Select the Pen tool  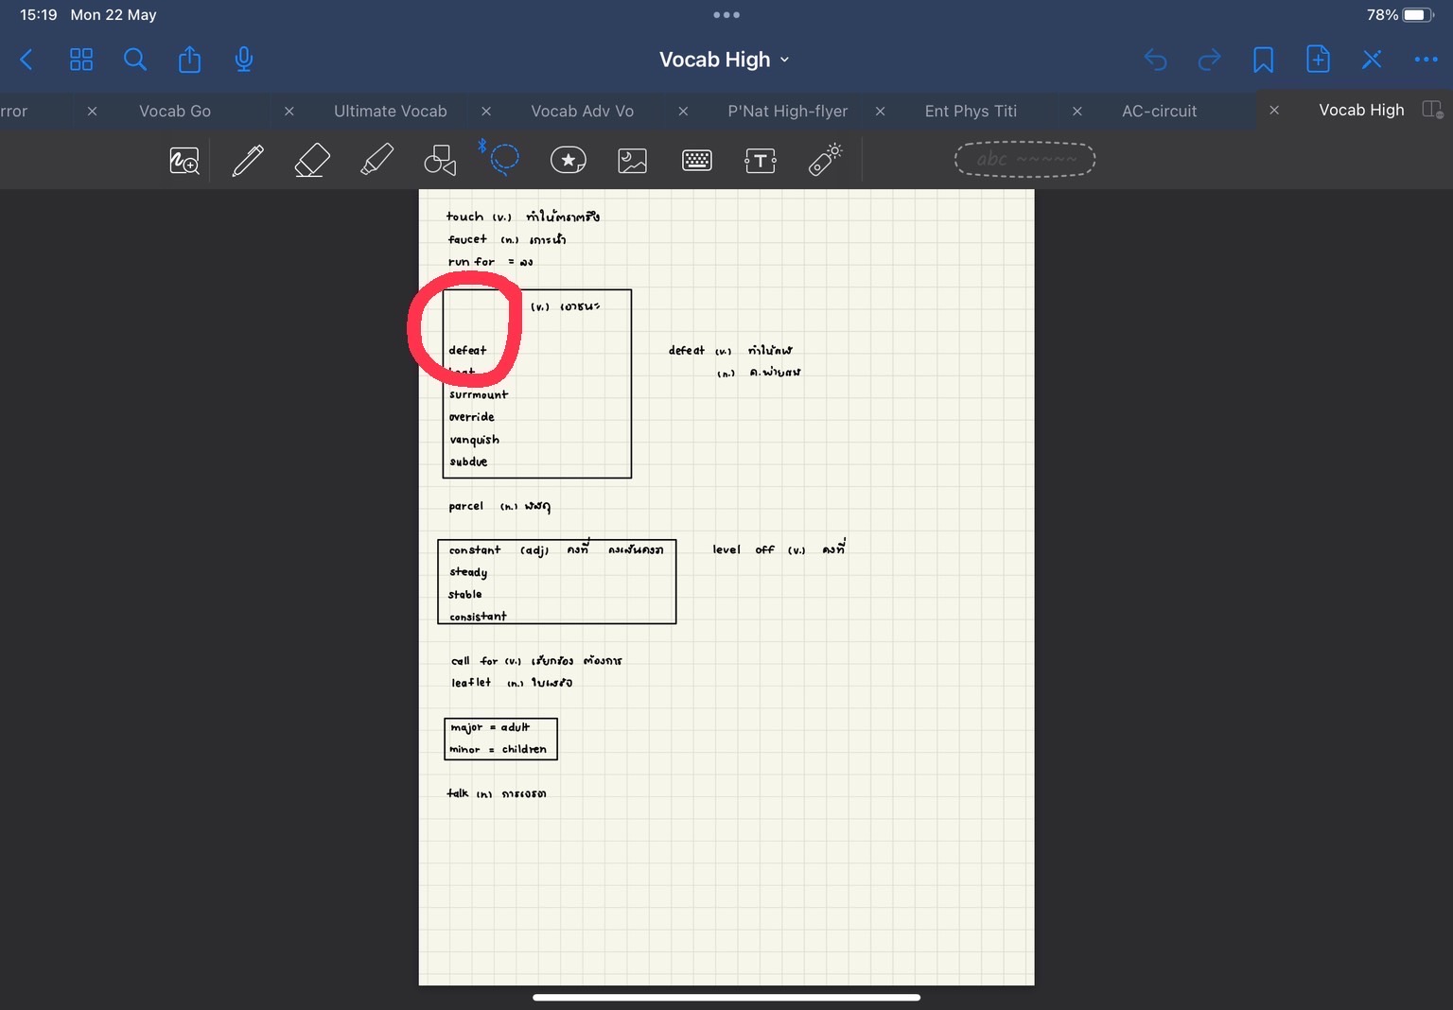click(248, 161)
